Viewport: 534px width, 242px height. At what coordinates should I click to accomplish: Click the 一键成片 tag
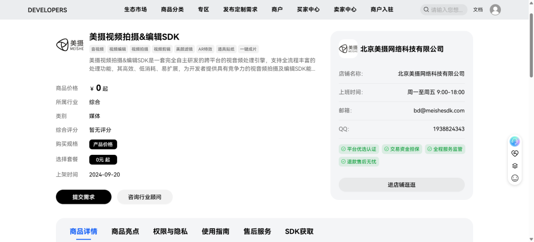(x=248, y=49)
